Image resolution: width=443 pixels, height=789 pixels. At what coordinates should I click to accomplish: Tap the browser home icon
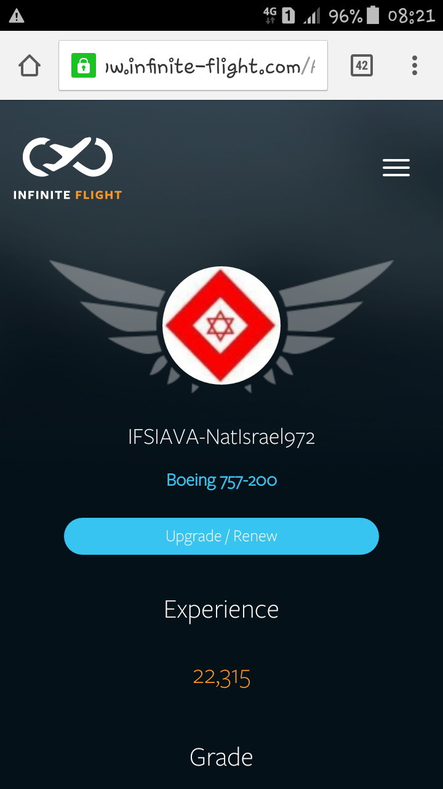tap(30, 65)
